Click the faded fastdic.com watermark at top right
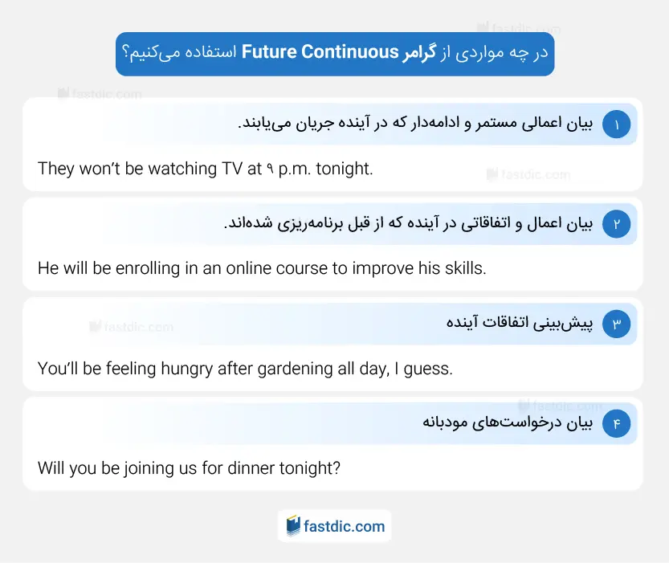The image size is (669, 563). pyautogui.click(x=518, y=28)
